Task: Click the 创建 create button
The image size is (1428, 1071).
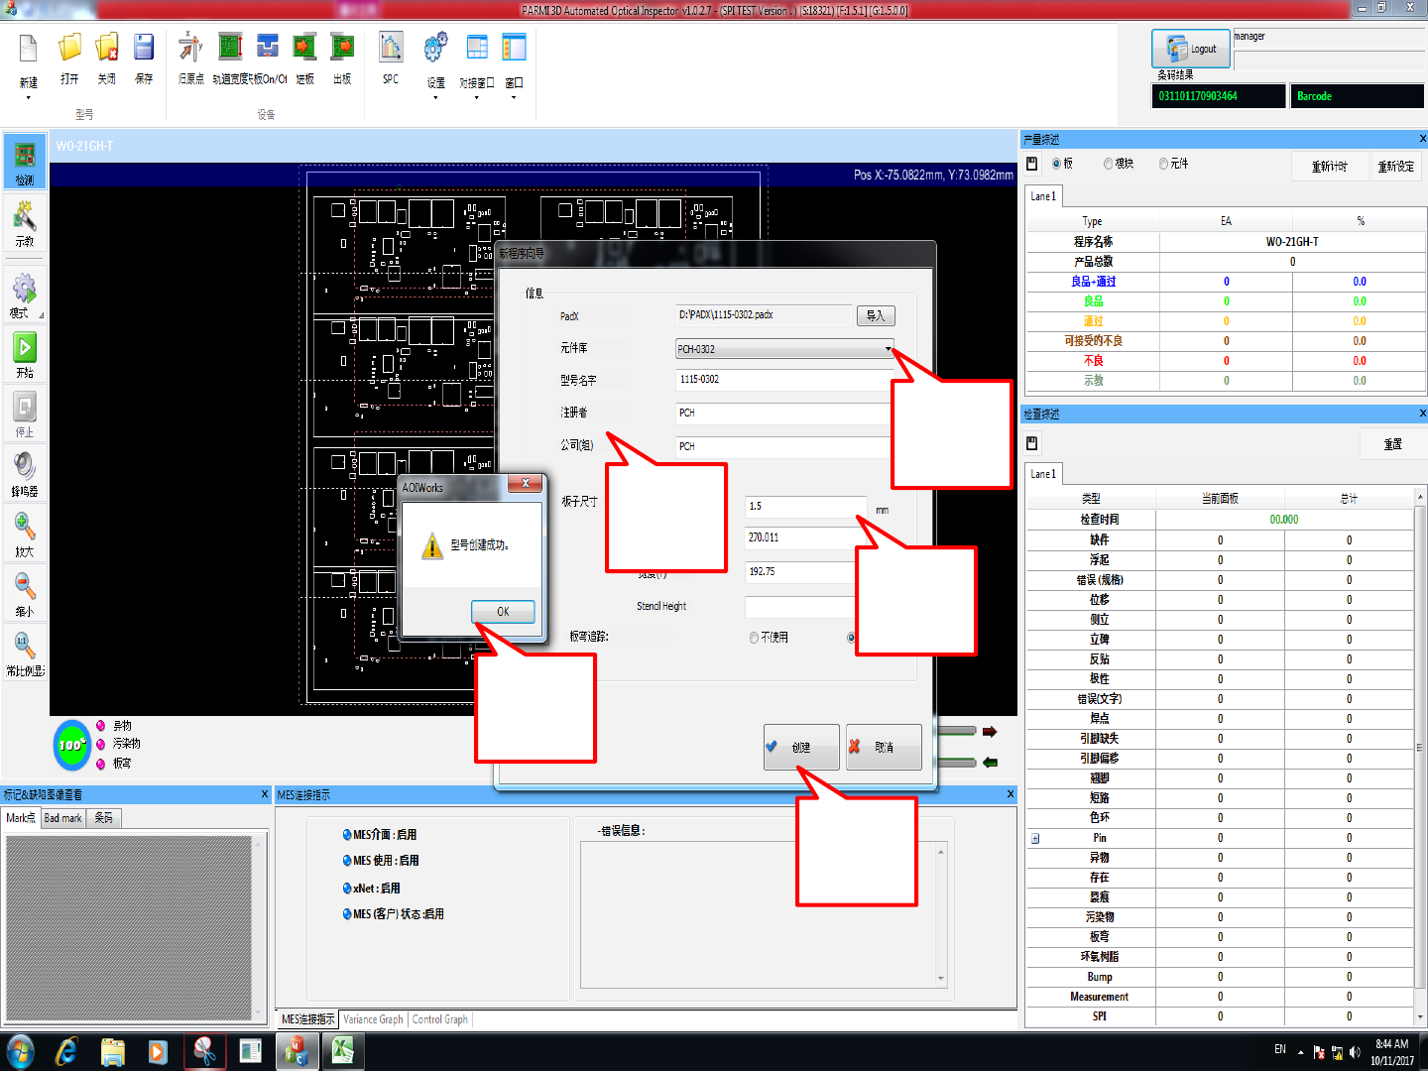Action: (x=801, y=747)
